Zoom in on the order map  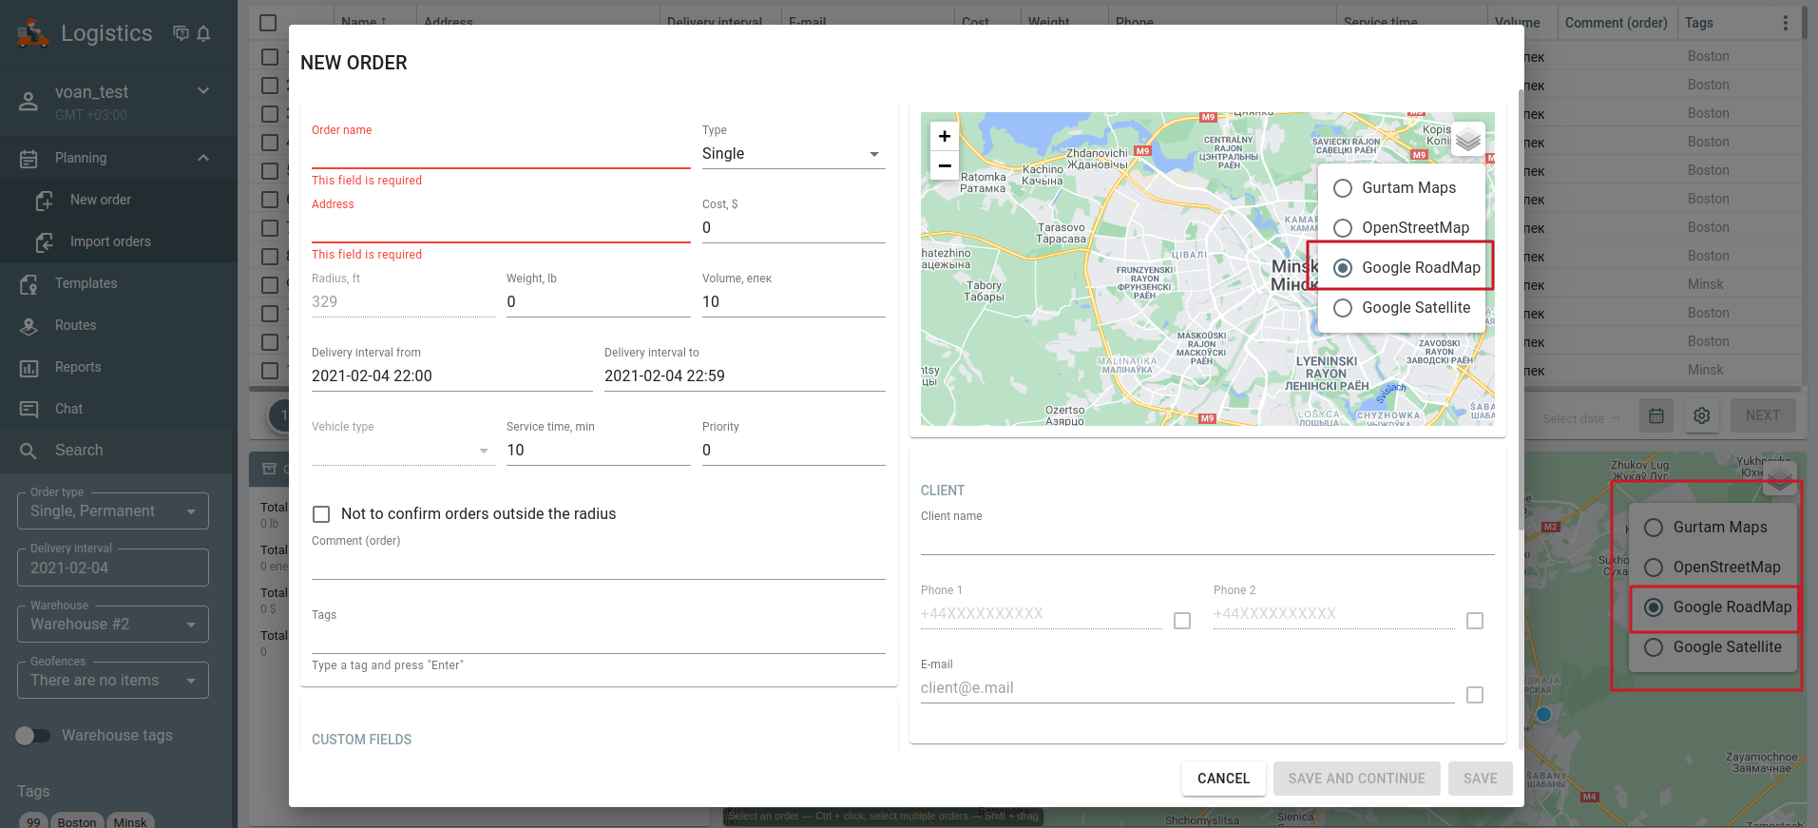point(944,136)
